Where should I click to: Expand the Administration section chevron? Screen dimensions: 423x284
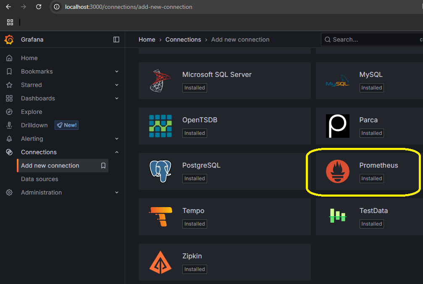click(x=117, y=192)
